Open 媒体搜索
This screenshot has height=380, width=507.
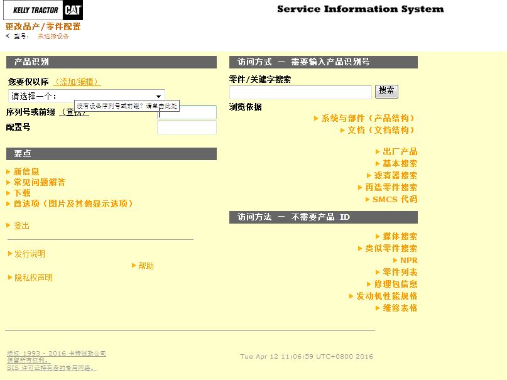[x=400, y=236]
